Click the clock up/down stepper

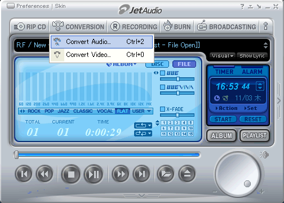[260, 86]
